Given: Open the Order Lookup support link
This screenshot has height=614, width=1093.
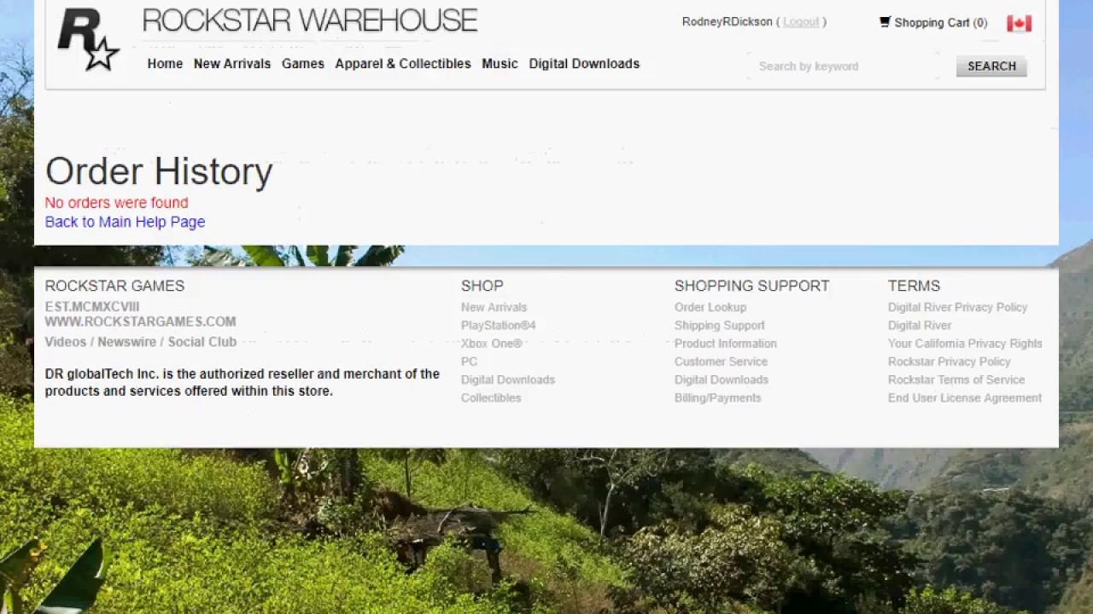Looking at the screenshot, I should pos(710,307).
